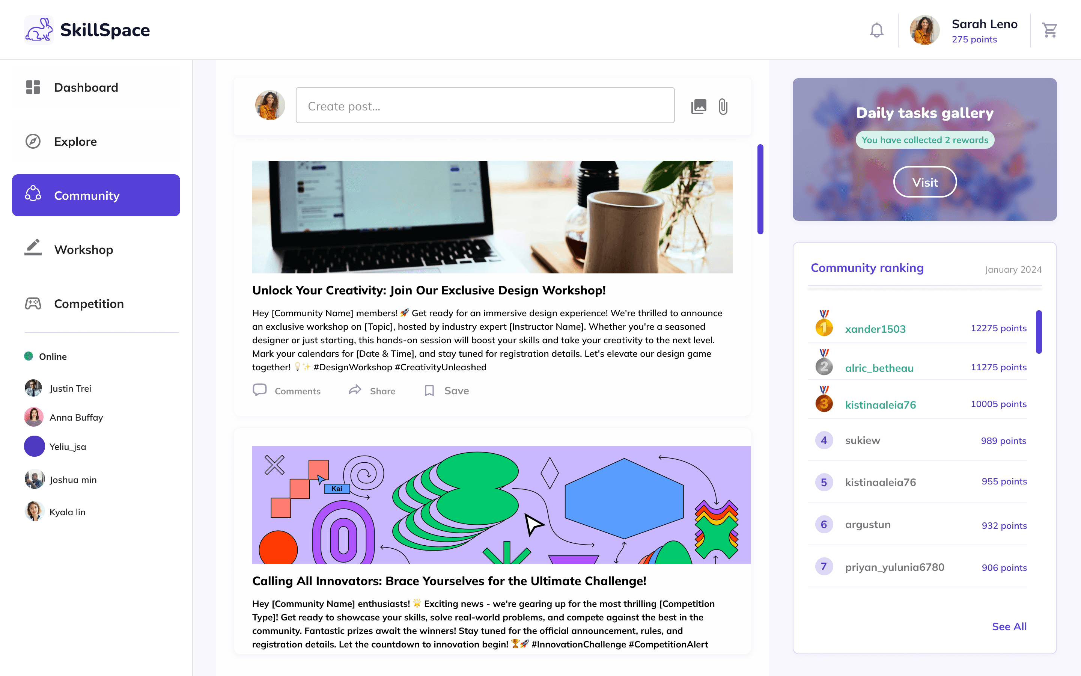Click See All in Community ranking

[x=1009, y=626]
